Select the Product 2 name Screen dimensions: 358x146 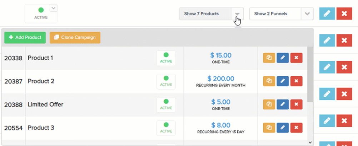[x=41, y=81]
